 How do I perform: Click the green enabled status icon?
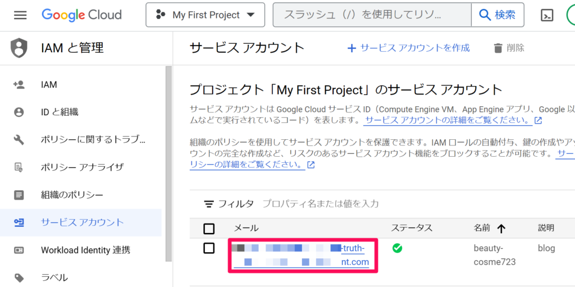point(397,248)
